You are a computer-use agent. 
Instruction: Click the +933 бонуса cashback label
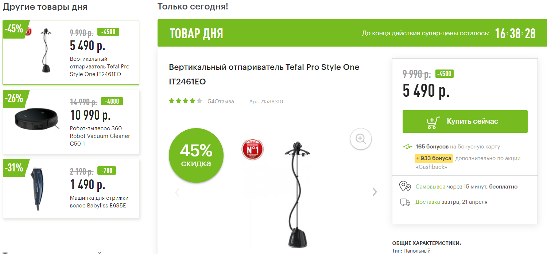(x=434, y=158)
